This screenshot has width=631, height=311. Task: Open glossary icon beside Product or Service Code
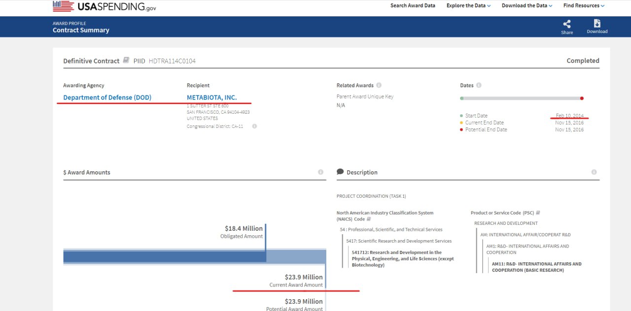pyautogui.click(x=538, y=213)
